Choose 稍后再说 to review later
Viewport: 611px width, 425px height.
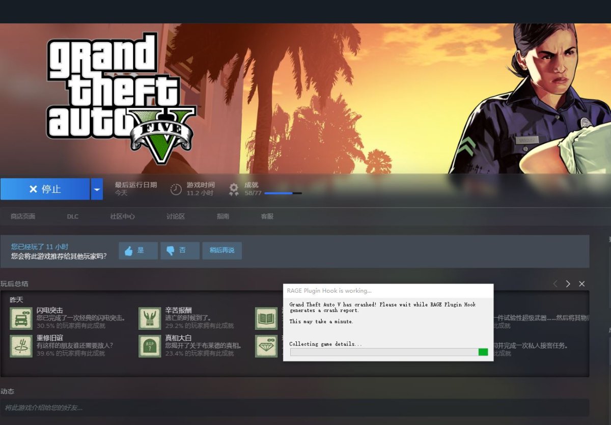coord(222,250)
